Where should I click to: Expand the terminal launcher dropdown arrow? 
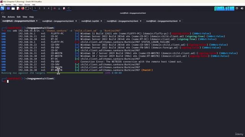click(30, 8)
